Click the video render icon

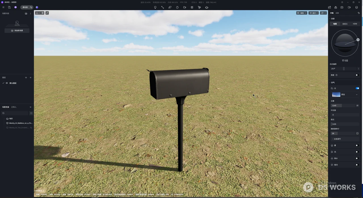(x=349, y=7)
